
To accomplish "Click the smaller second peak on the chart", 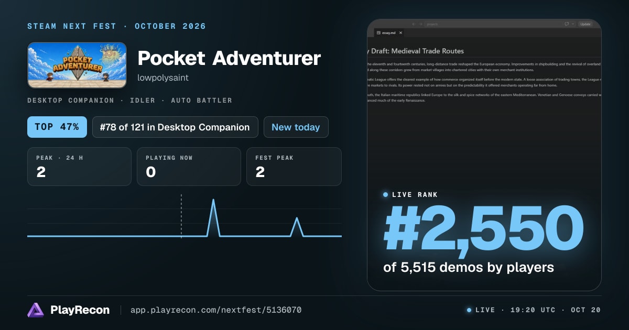I will [297, 219].
